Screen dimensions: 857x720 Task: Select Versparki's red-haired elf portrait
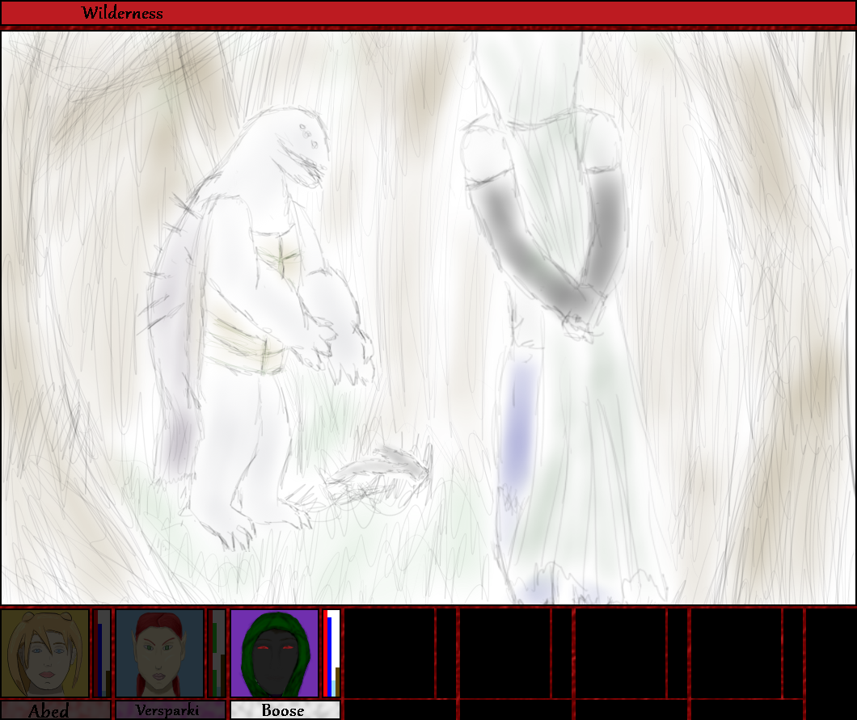(160, 653)
